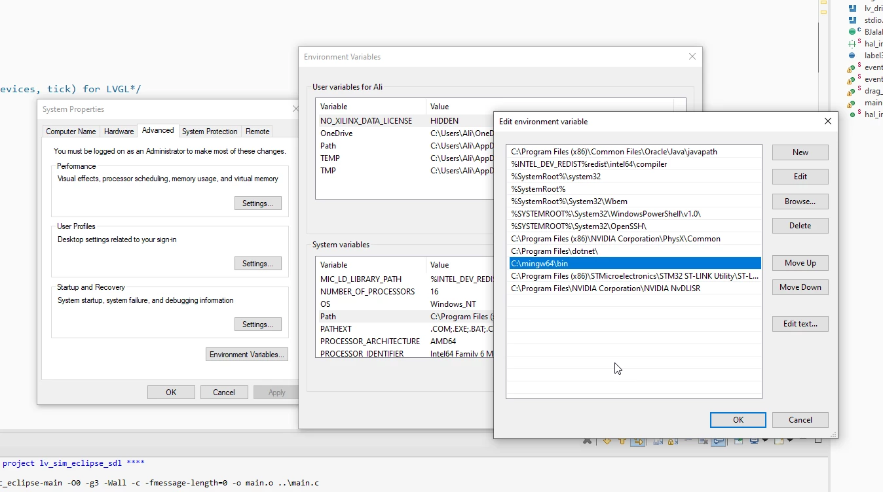Select the %SystemRoot%\system32 entry
The image size is (883, 492).
click(634, 177)
